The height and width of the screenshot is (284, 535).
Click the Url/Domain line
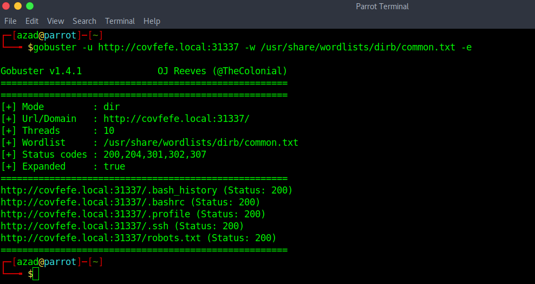pyautogui.click(x=125, y=119)
